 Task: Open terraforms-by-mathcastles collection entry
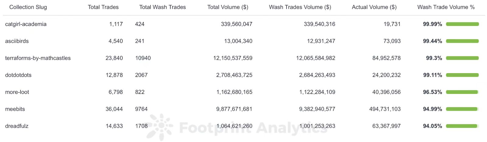38,58
